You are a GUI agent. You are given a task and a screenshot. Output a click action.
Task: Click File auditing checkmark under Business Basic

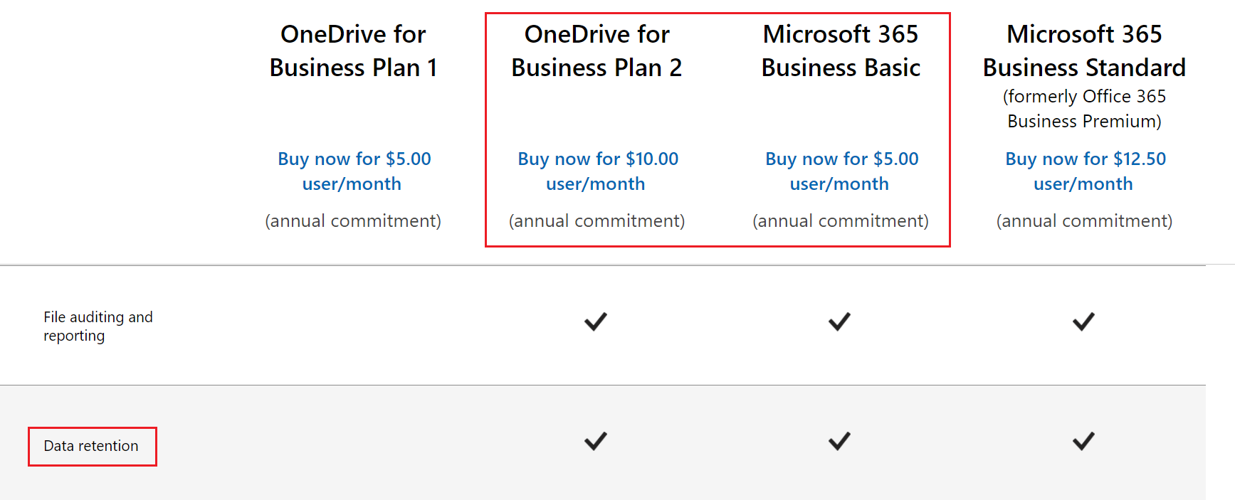(839, 321)
